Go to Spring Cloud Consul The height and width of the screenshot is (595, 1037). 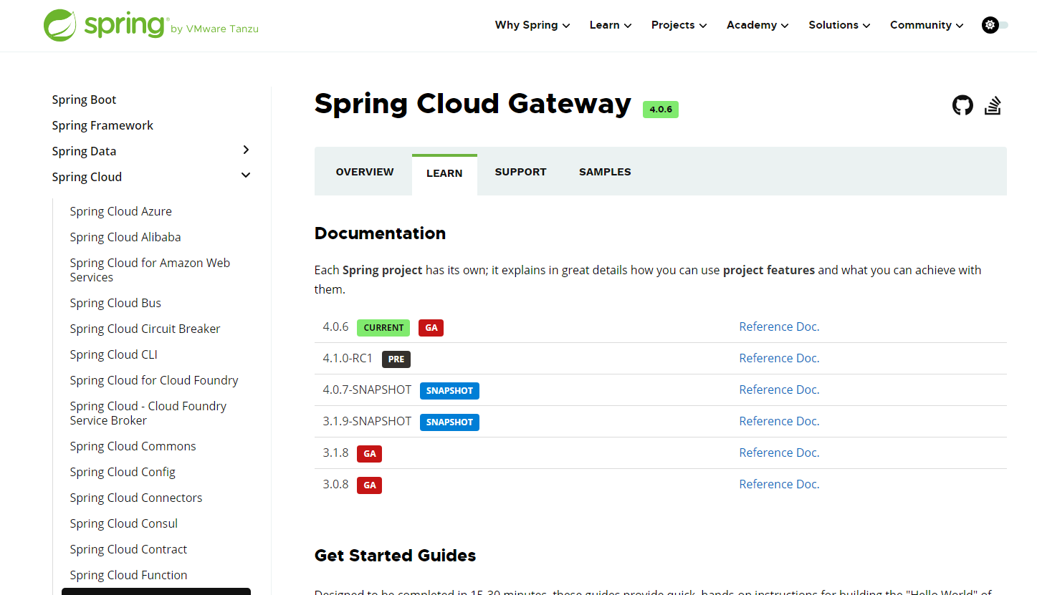pyautogui.click(x=124, y=523)
